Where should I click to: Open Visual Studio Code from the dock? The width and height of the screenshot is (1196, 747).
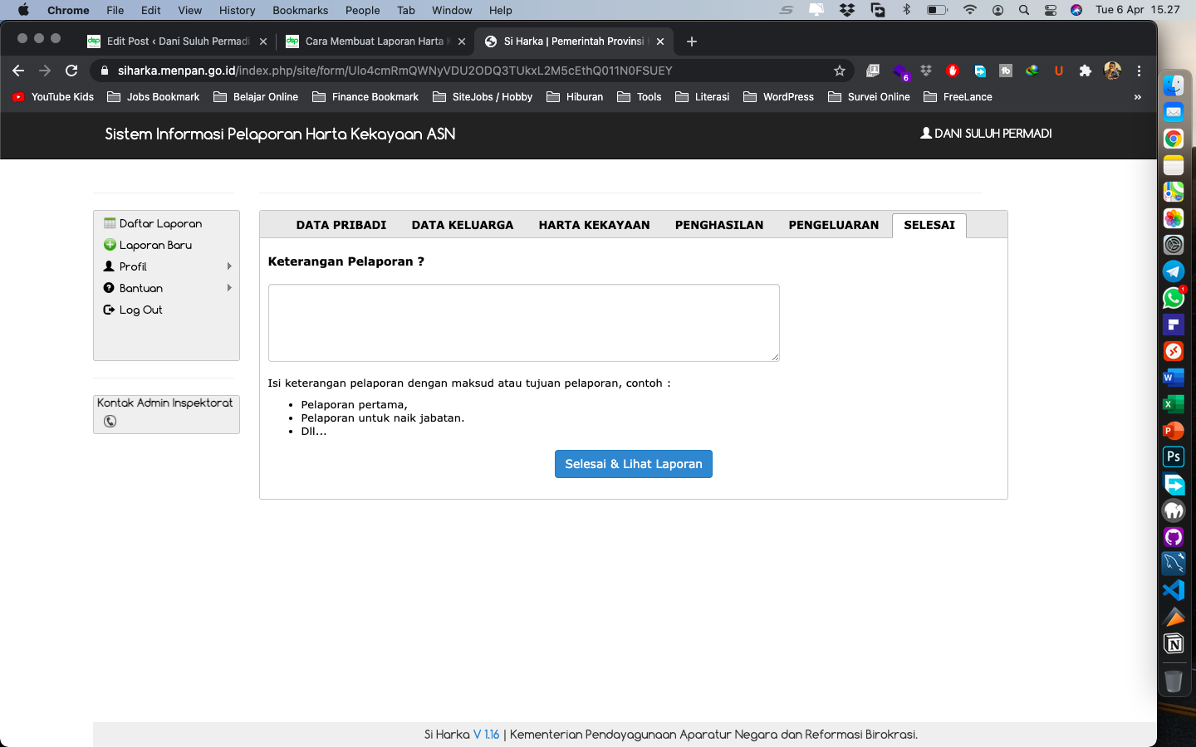[x=1173, y=590]
